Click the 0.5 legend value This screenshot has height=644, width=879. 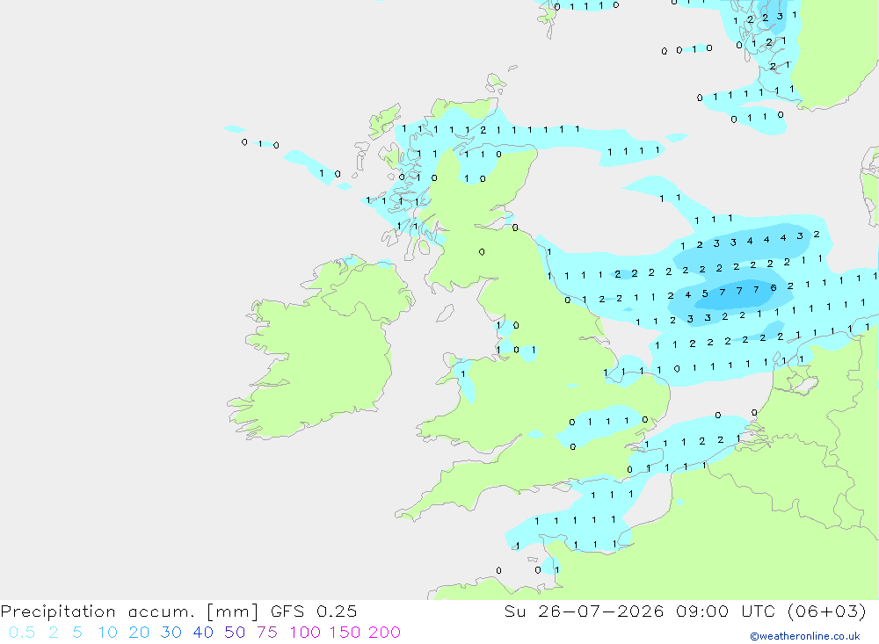[22, 633]
